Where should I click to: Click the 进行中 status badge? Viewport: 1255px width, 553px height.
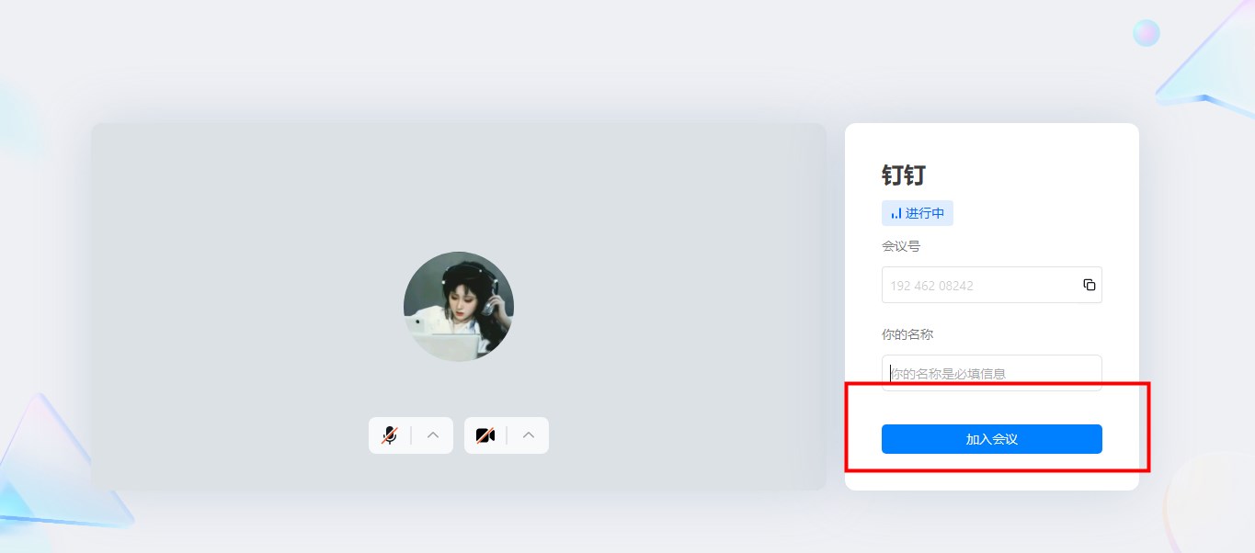point(918,213)
